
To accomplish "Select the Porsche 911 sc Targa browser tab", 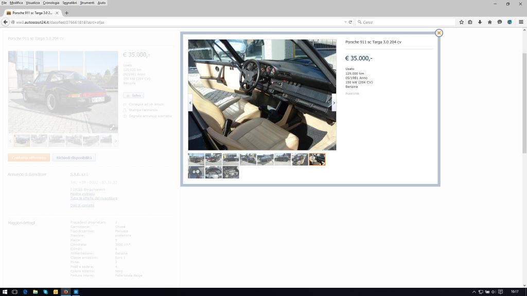I will [x=32, y=13].
